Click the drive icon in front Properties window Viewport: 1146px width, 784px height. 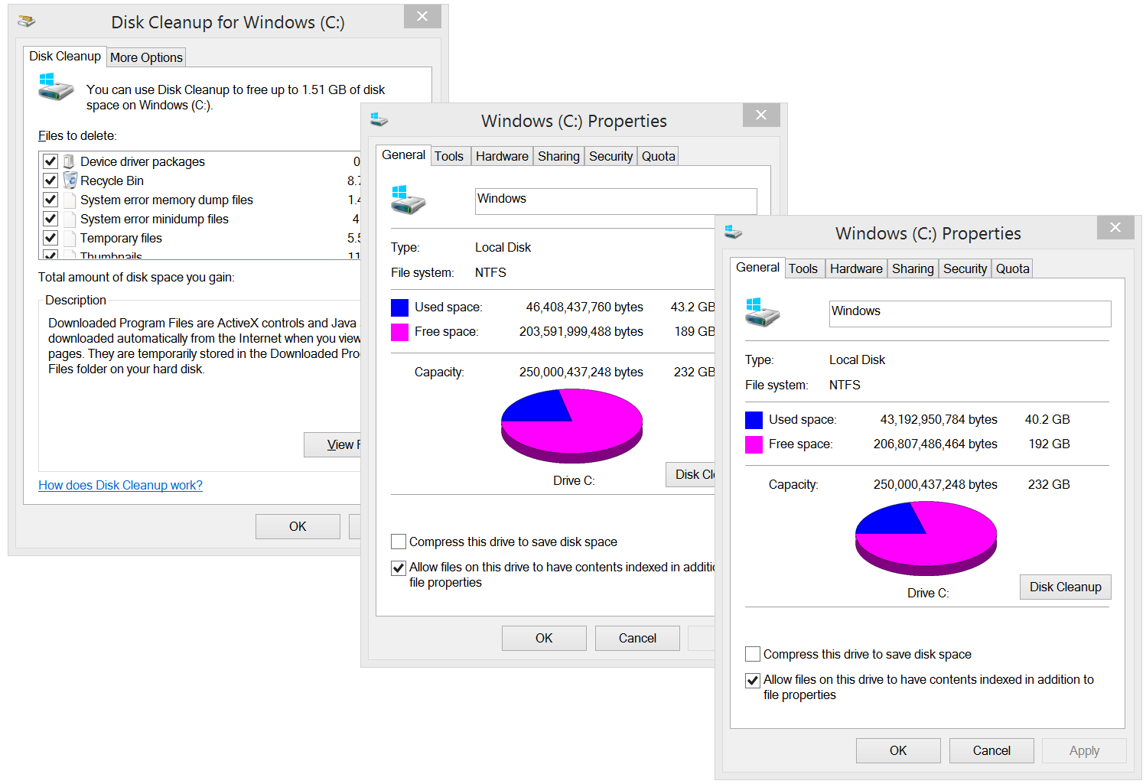(x=763, y=312)
